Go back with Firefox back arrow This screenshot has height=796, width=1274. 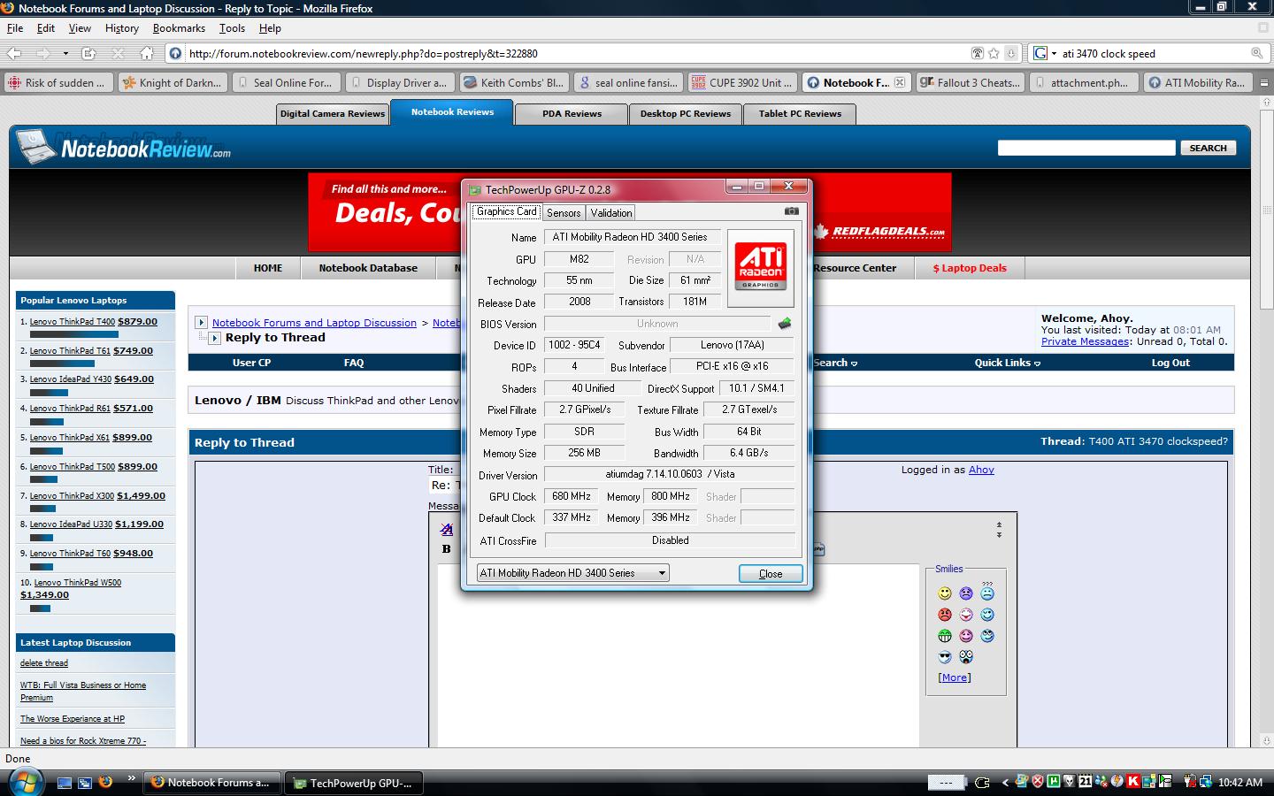point(15,53)
